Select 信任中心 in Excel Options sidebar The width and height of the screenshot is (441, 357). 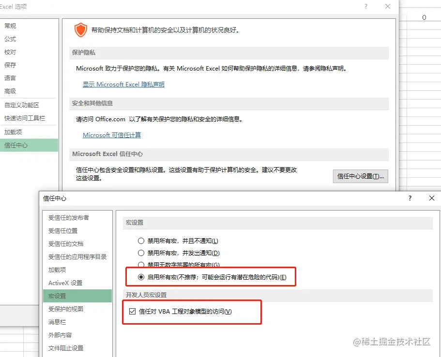click(29, 145)
